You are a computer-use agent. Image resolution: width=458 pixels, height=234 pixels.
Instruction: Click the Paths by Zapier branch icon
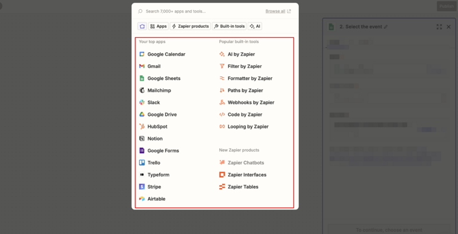pos(222,91)
